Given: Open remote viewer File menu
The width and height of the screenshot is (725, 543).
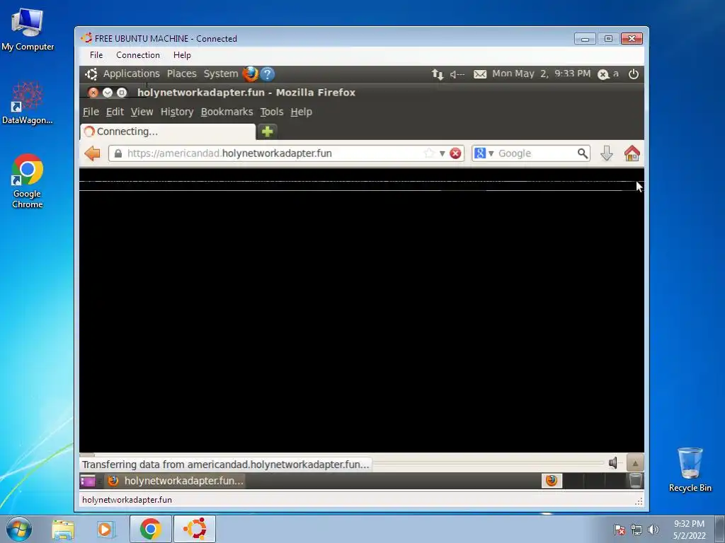Looking at the screenshot, I should tap(96, 55).
